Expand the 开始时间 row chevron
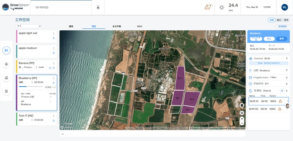This screenshot has width=293, height=141. coord(287,84)
